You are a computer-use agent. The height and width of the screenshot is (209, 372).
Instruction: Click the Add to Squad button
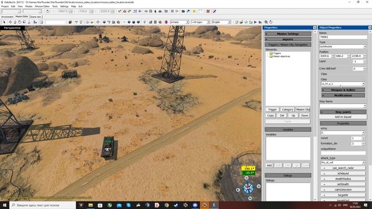[343, 117]
